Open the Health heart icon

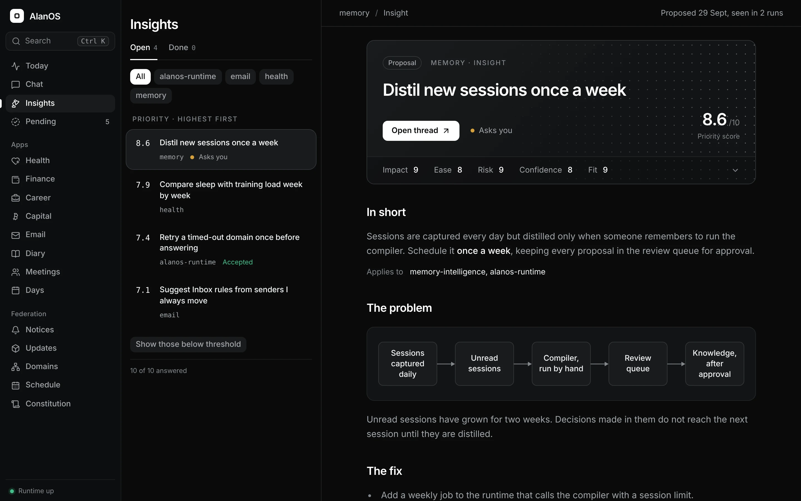click(16, 161)
